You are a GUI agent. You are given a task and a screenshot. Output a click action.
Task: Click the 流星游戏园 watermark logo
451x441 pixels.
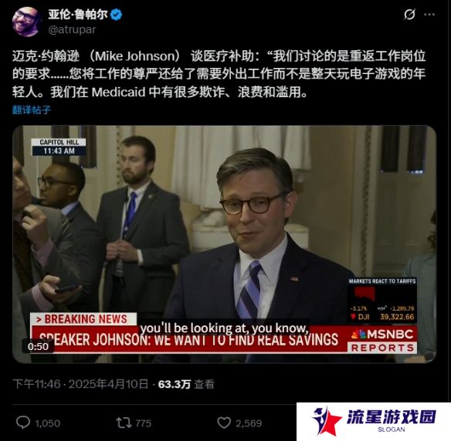point(374,422)
